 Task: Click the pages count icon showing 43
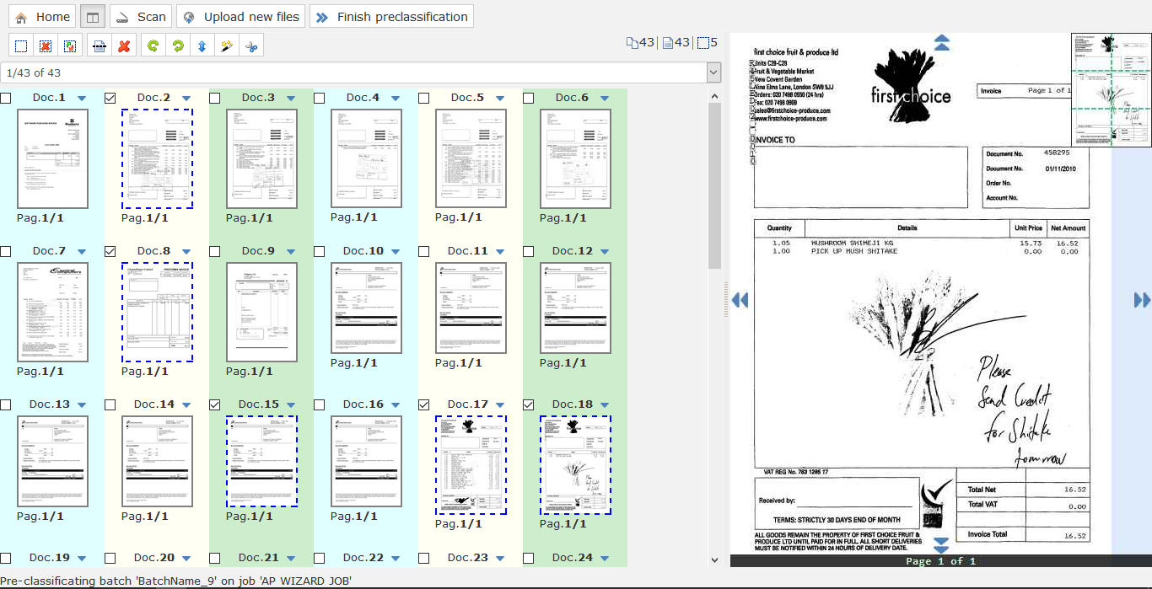click(667, 42)
